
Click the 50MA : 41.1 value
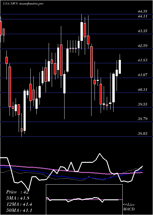[19, 210]
